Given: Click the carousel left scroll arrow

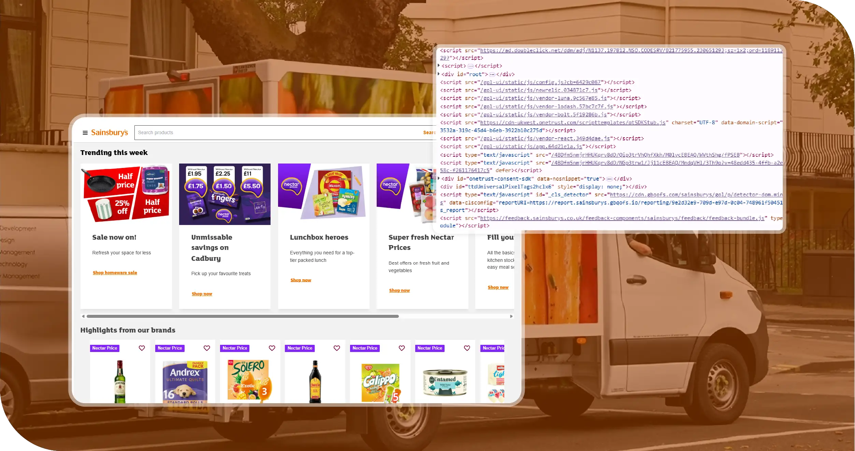Looking at the screenshot, I should click(83, 316).
